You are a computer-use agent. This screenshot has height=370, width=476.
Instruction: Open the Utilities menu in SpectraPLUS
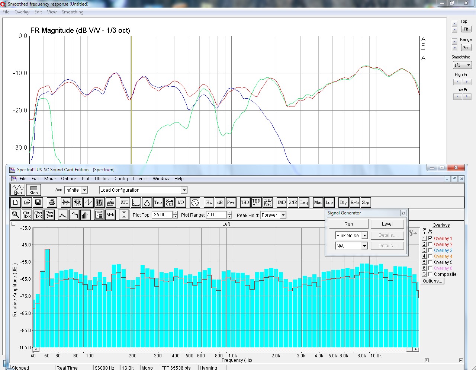[102, 179]
